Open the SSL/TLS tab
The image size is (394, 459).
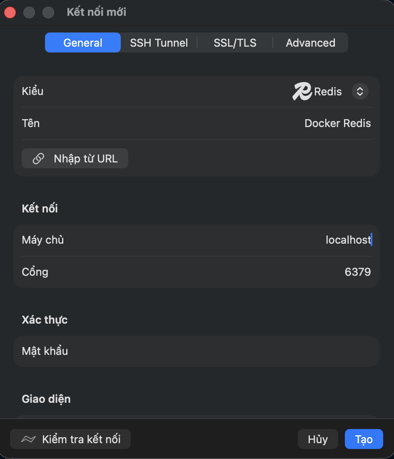click(235, 43)
